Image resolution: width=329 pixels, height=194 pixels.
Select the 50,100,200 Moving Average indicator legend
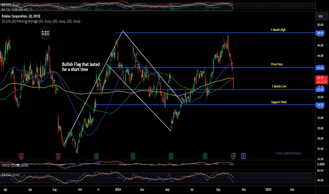41,21
